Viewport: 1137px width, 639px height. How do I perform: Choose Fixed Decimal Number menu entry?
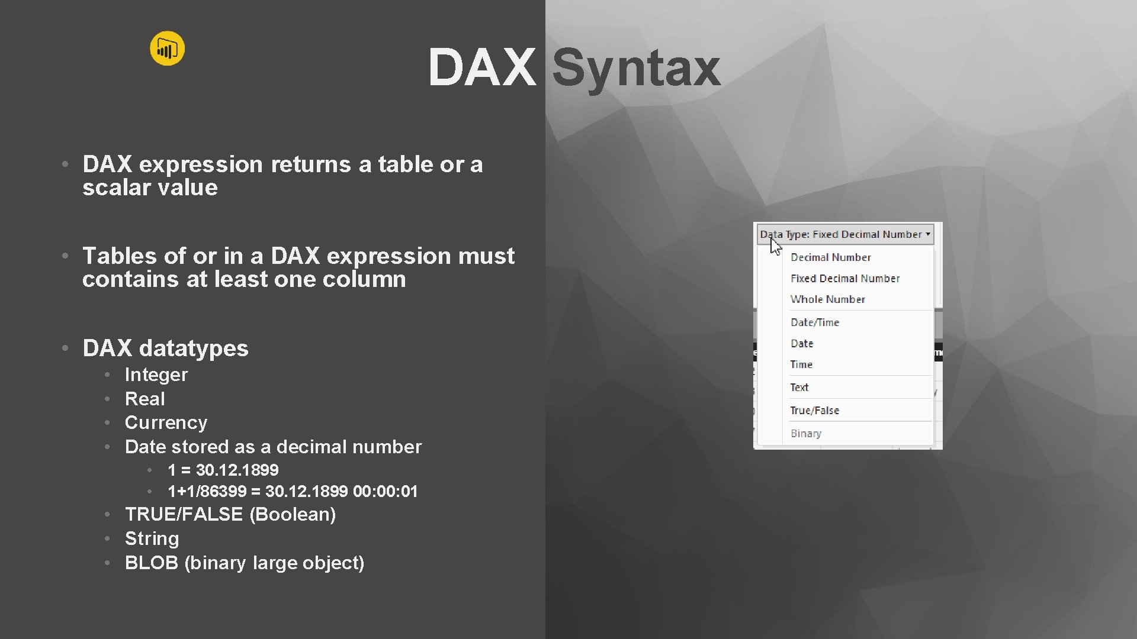844,279
